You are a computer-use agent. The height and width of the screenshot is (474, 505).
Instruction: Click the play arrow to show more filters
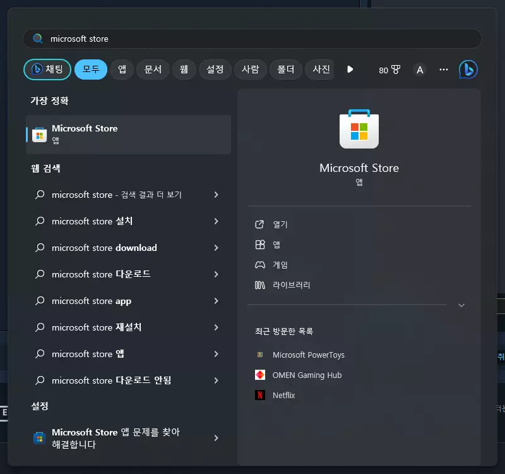[350, 70]
